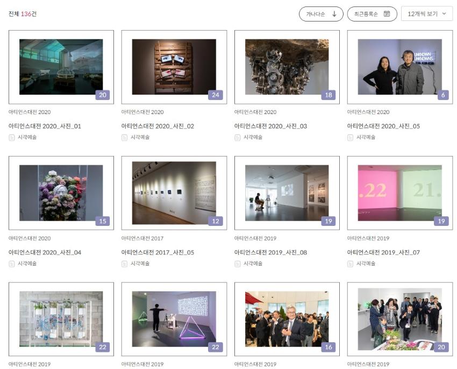
Task: Click the photo count badge showing 24
Action: click(215, 95)
